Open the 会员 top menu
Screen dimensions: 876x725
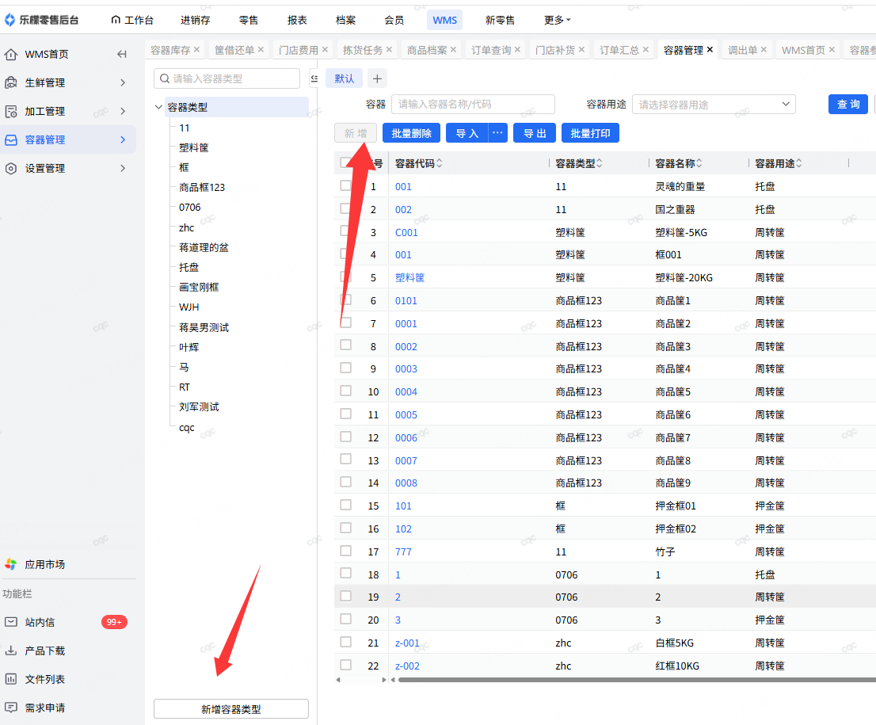(x=394, y=20)
